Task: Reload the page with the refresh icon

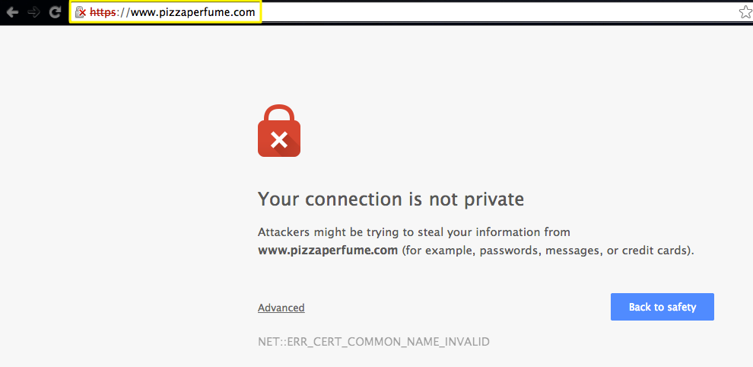Action: point(56,12)
